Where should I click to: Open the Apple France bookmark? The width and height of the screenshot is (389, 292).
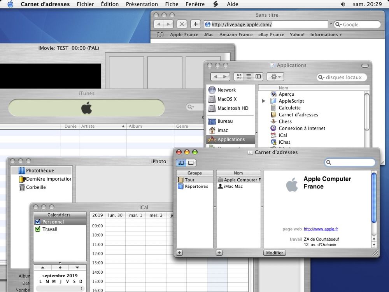click(x=184, y=35)
